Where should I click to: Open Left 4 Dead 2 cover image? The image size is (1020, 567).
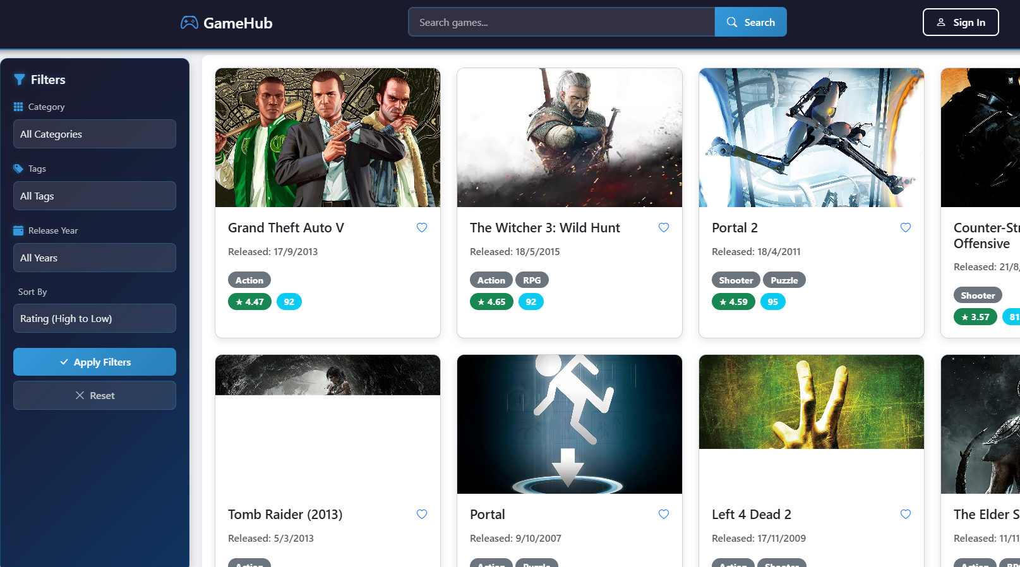(812, 402)
